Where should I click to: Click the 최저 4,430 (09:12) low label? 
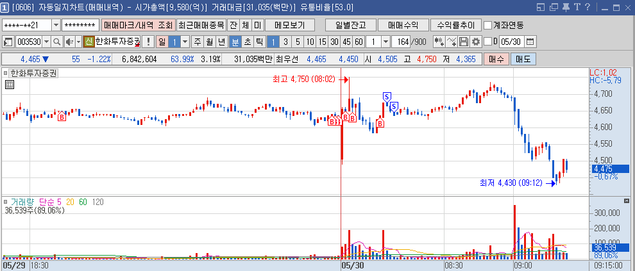511,183
